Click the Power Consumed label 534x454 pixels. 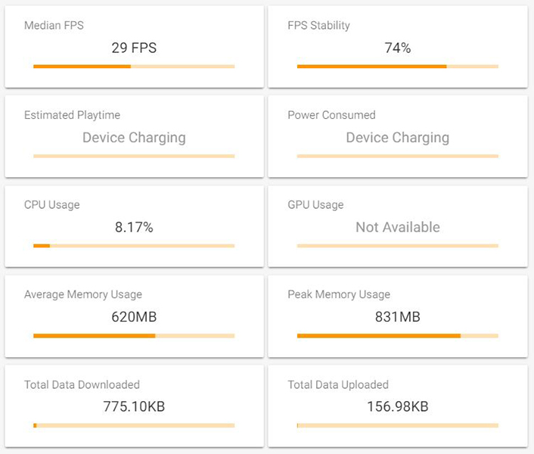(x=331, y=115)
